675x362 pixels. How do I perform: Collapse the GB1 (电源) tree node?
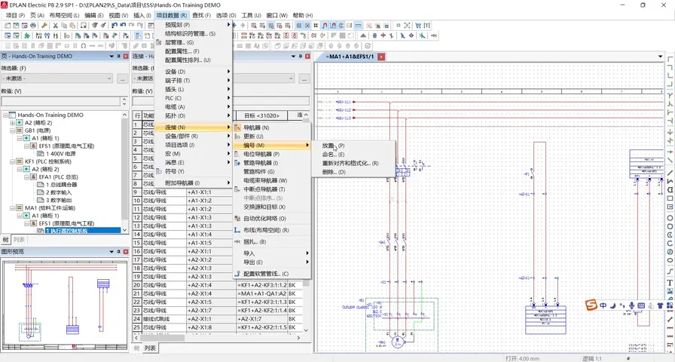coord(13,130)
